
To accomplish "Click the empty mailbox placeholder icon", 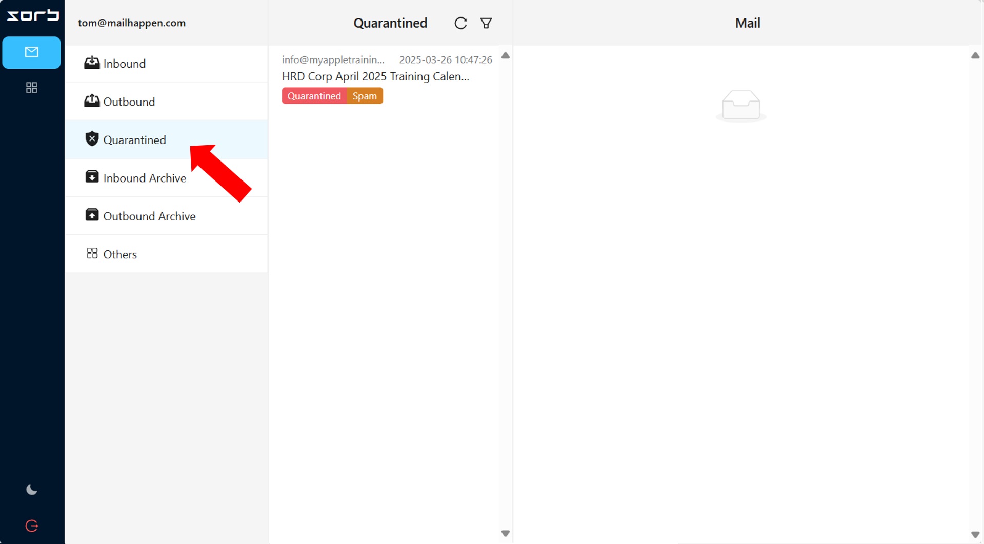I will [x=740, y=105].
